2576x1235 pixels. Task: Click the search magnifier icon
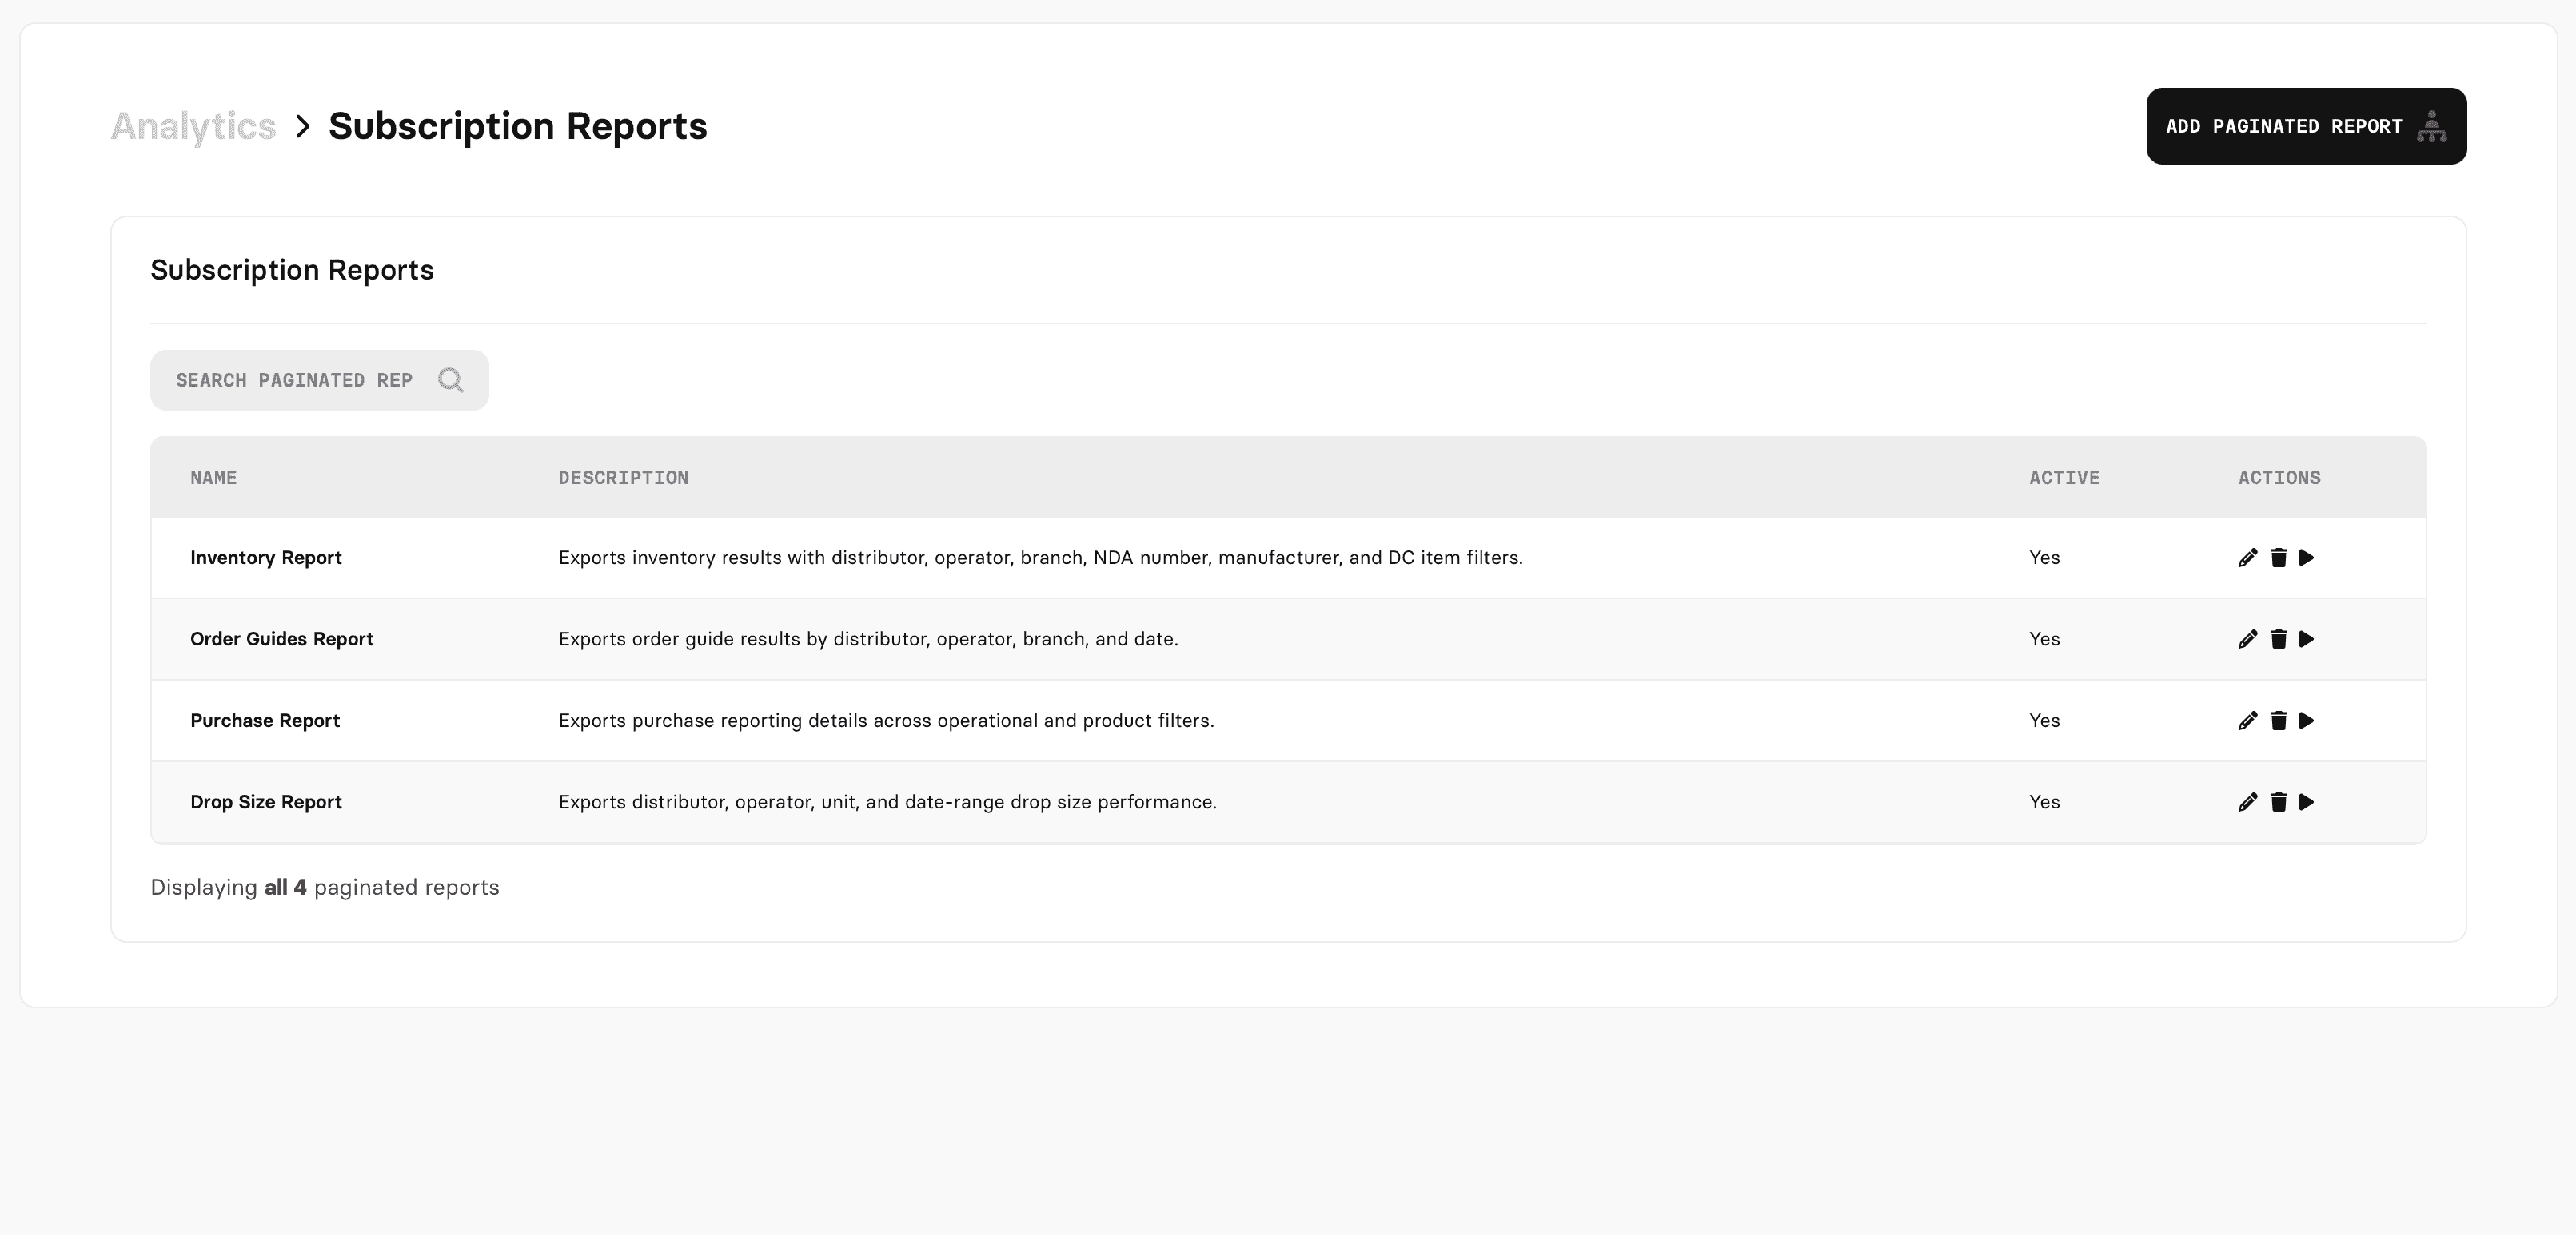tap(451, 381)
